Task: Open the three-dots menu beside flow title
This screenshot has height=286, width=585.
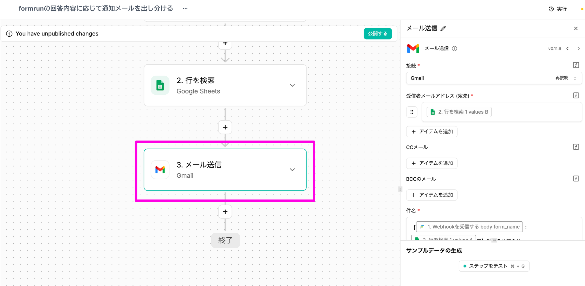Action: (185, 8)
